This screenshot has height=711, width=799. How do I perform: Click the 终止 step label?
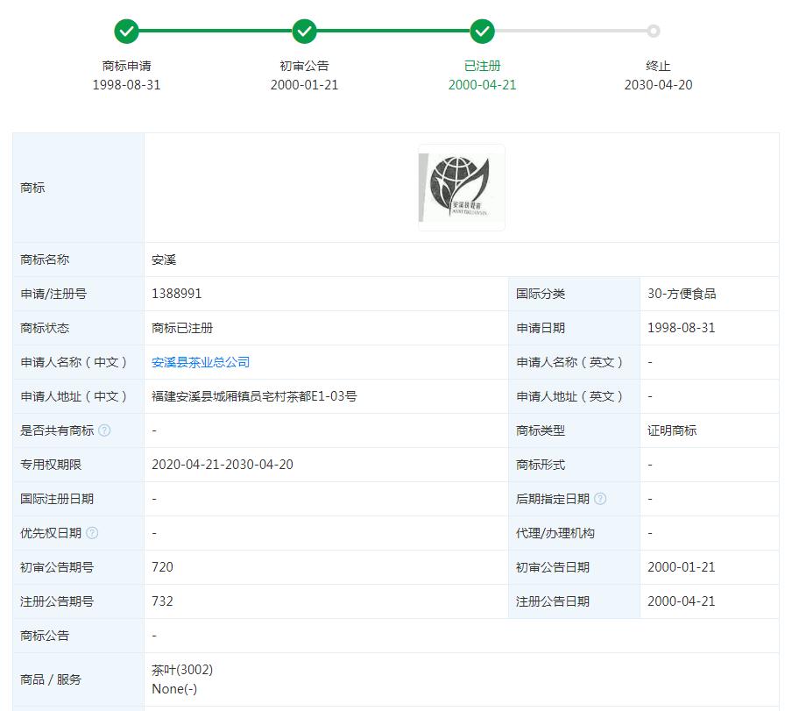[x=658, y=66]
